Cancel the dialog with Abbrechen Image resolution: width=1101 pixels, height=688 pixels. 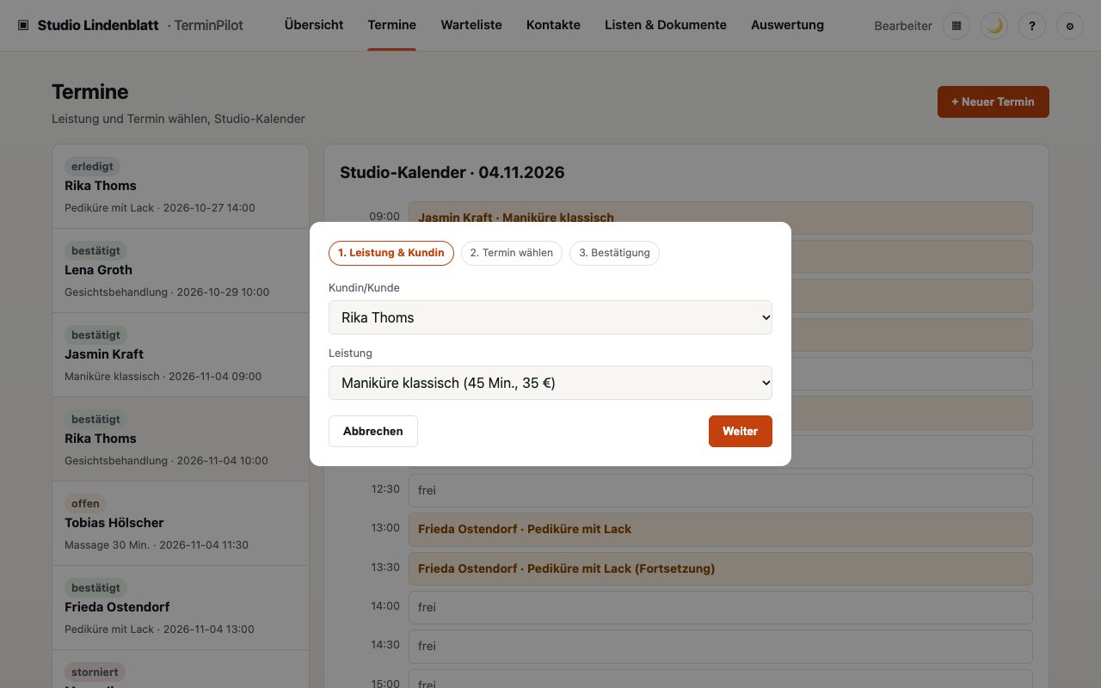point(373,432)
